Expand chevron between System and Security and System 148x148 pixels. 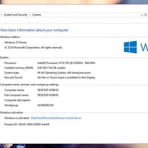pos(30,15)
